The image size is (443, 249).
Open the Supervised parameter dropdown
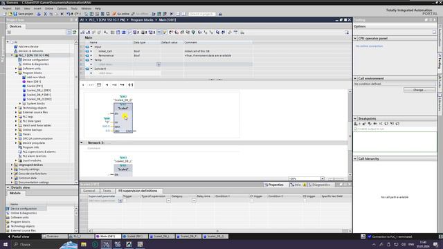coord(120,201)
